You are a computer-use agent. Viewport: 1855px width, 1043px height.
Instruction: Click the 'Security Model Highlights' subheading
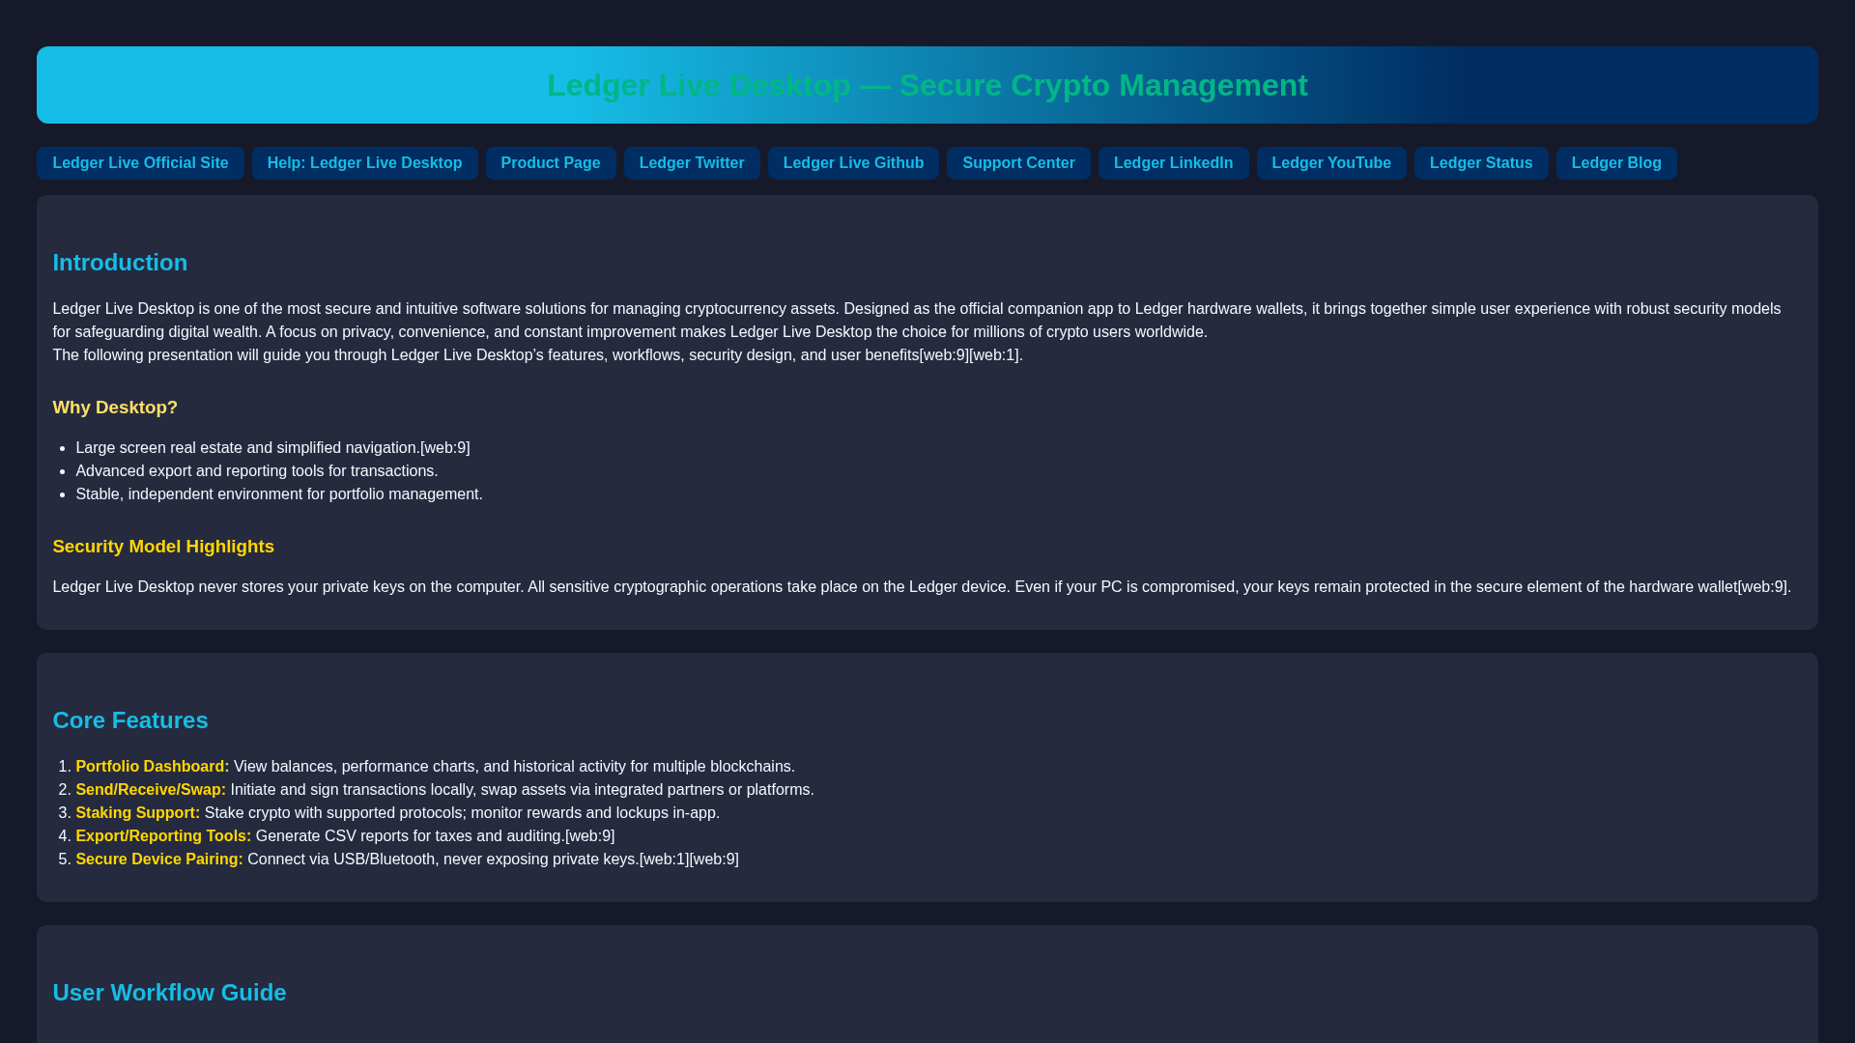(163, 547)
